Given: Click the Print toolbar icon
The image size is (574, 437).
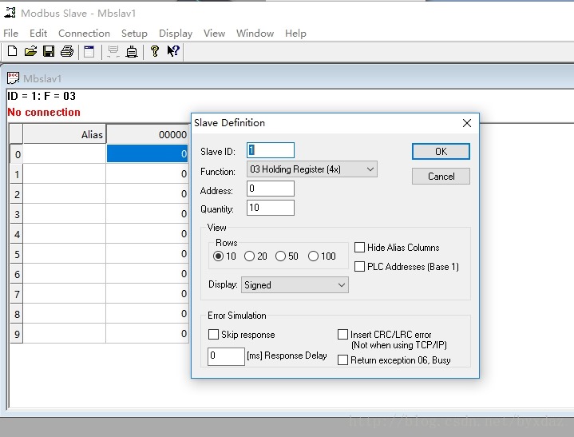Looking at the screenshot, I should (67, 52).
